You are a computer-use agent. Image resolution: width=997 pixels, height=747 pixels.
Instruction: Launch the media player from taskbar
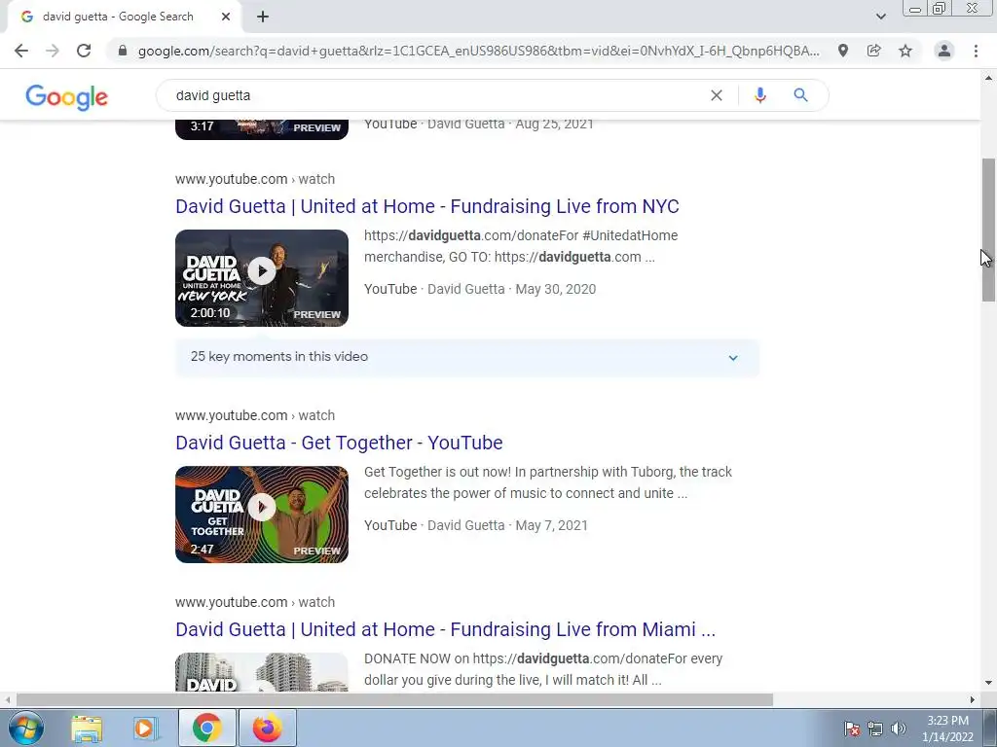[x=146, y=728]
